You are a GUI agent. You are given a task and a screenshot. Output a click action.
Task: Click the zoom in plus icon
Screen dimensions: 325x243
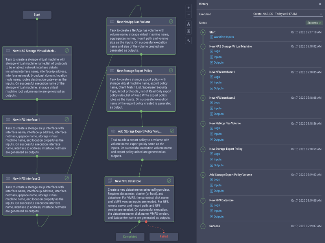pyautogui.click(x=188, y=8)
